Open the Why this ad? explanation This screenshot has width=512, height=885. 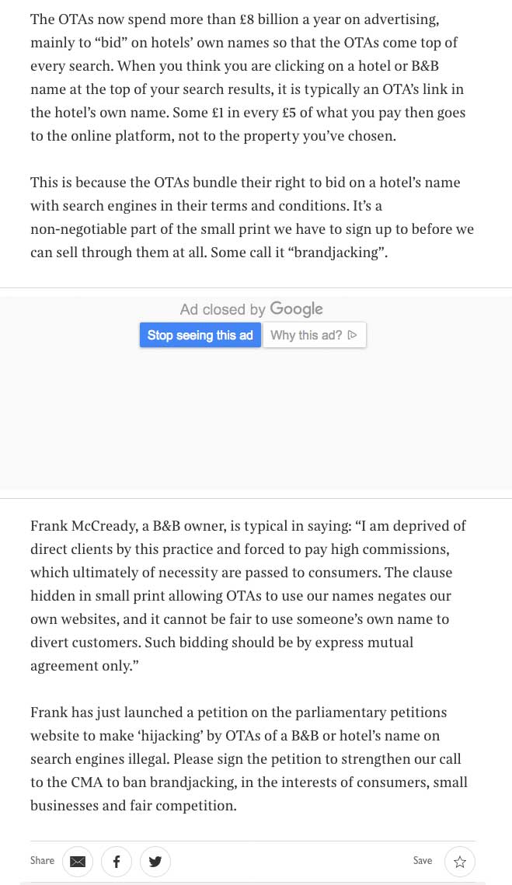click(x=314, y=335)
